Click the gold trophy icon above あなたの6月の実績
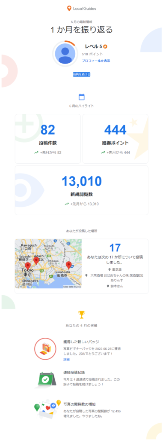 [82, 315]
